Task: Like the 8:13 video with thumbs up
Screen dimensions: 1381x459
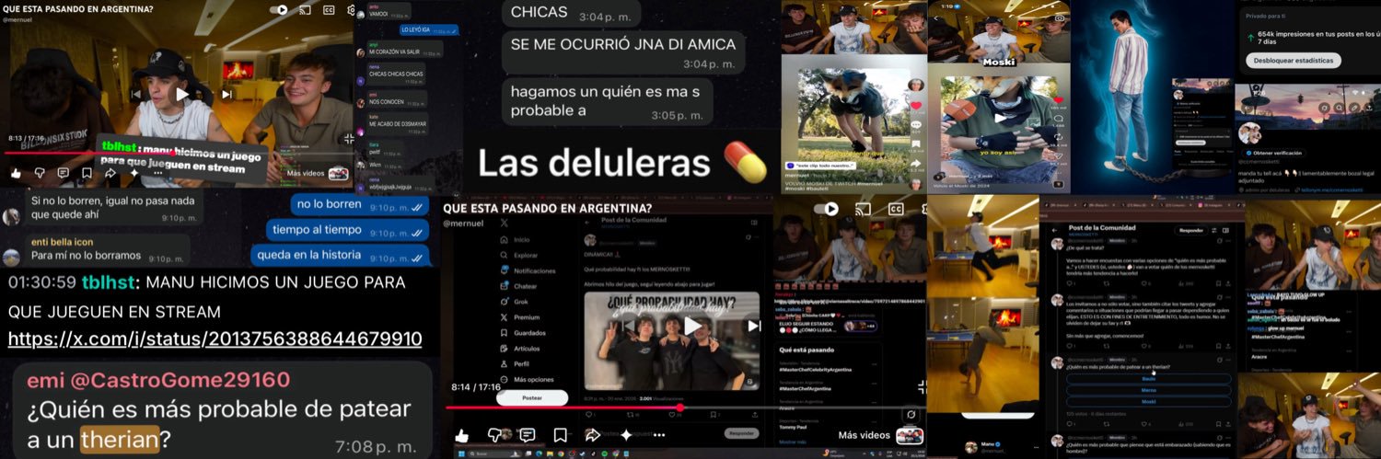Action: point(16,173)
